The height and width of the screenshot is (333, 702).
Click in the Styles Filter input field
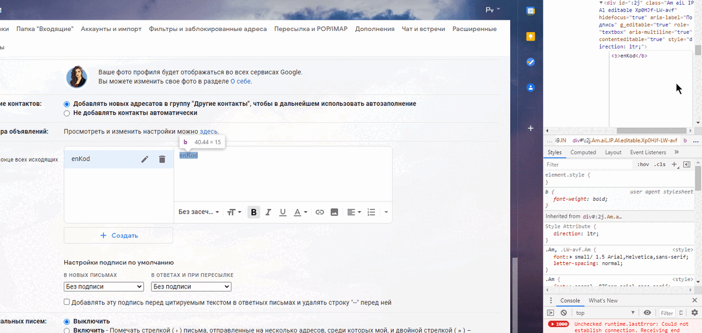589,164
